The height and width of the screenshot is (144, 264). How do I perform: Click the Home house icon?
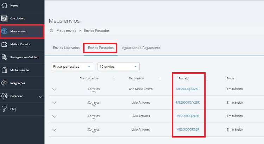point(4,5)
